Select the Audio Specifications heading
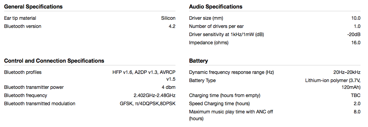 click(216, 6)
